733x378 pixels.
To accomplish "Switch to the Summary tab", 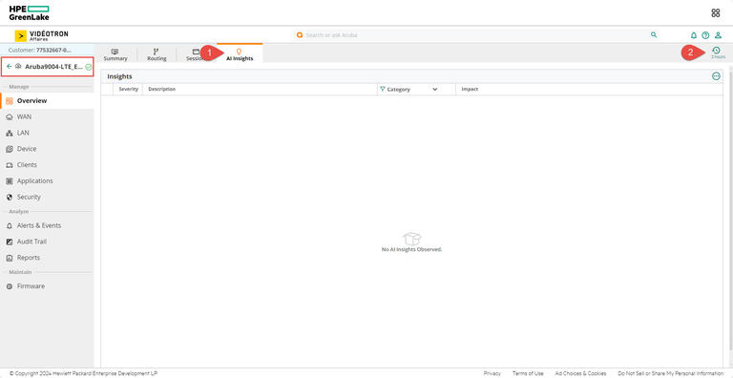I will coord(115,54).
